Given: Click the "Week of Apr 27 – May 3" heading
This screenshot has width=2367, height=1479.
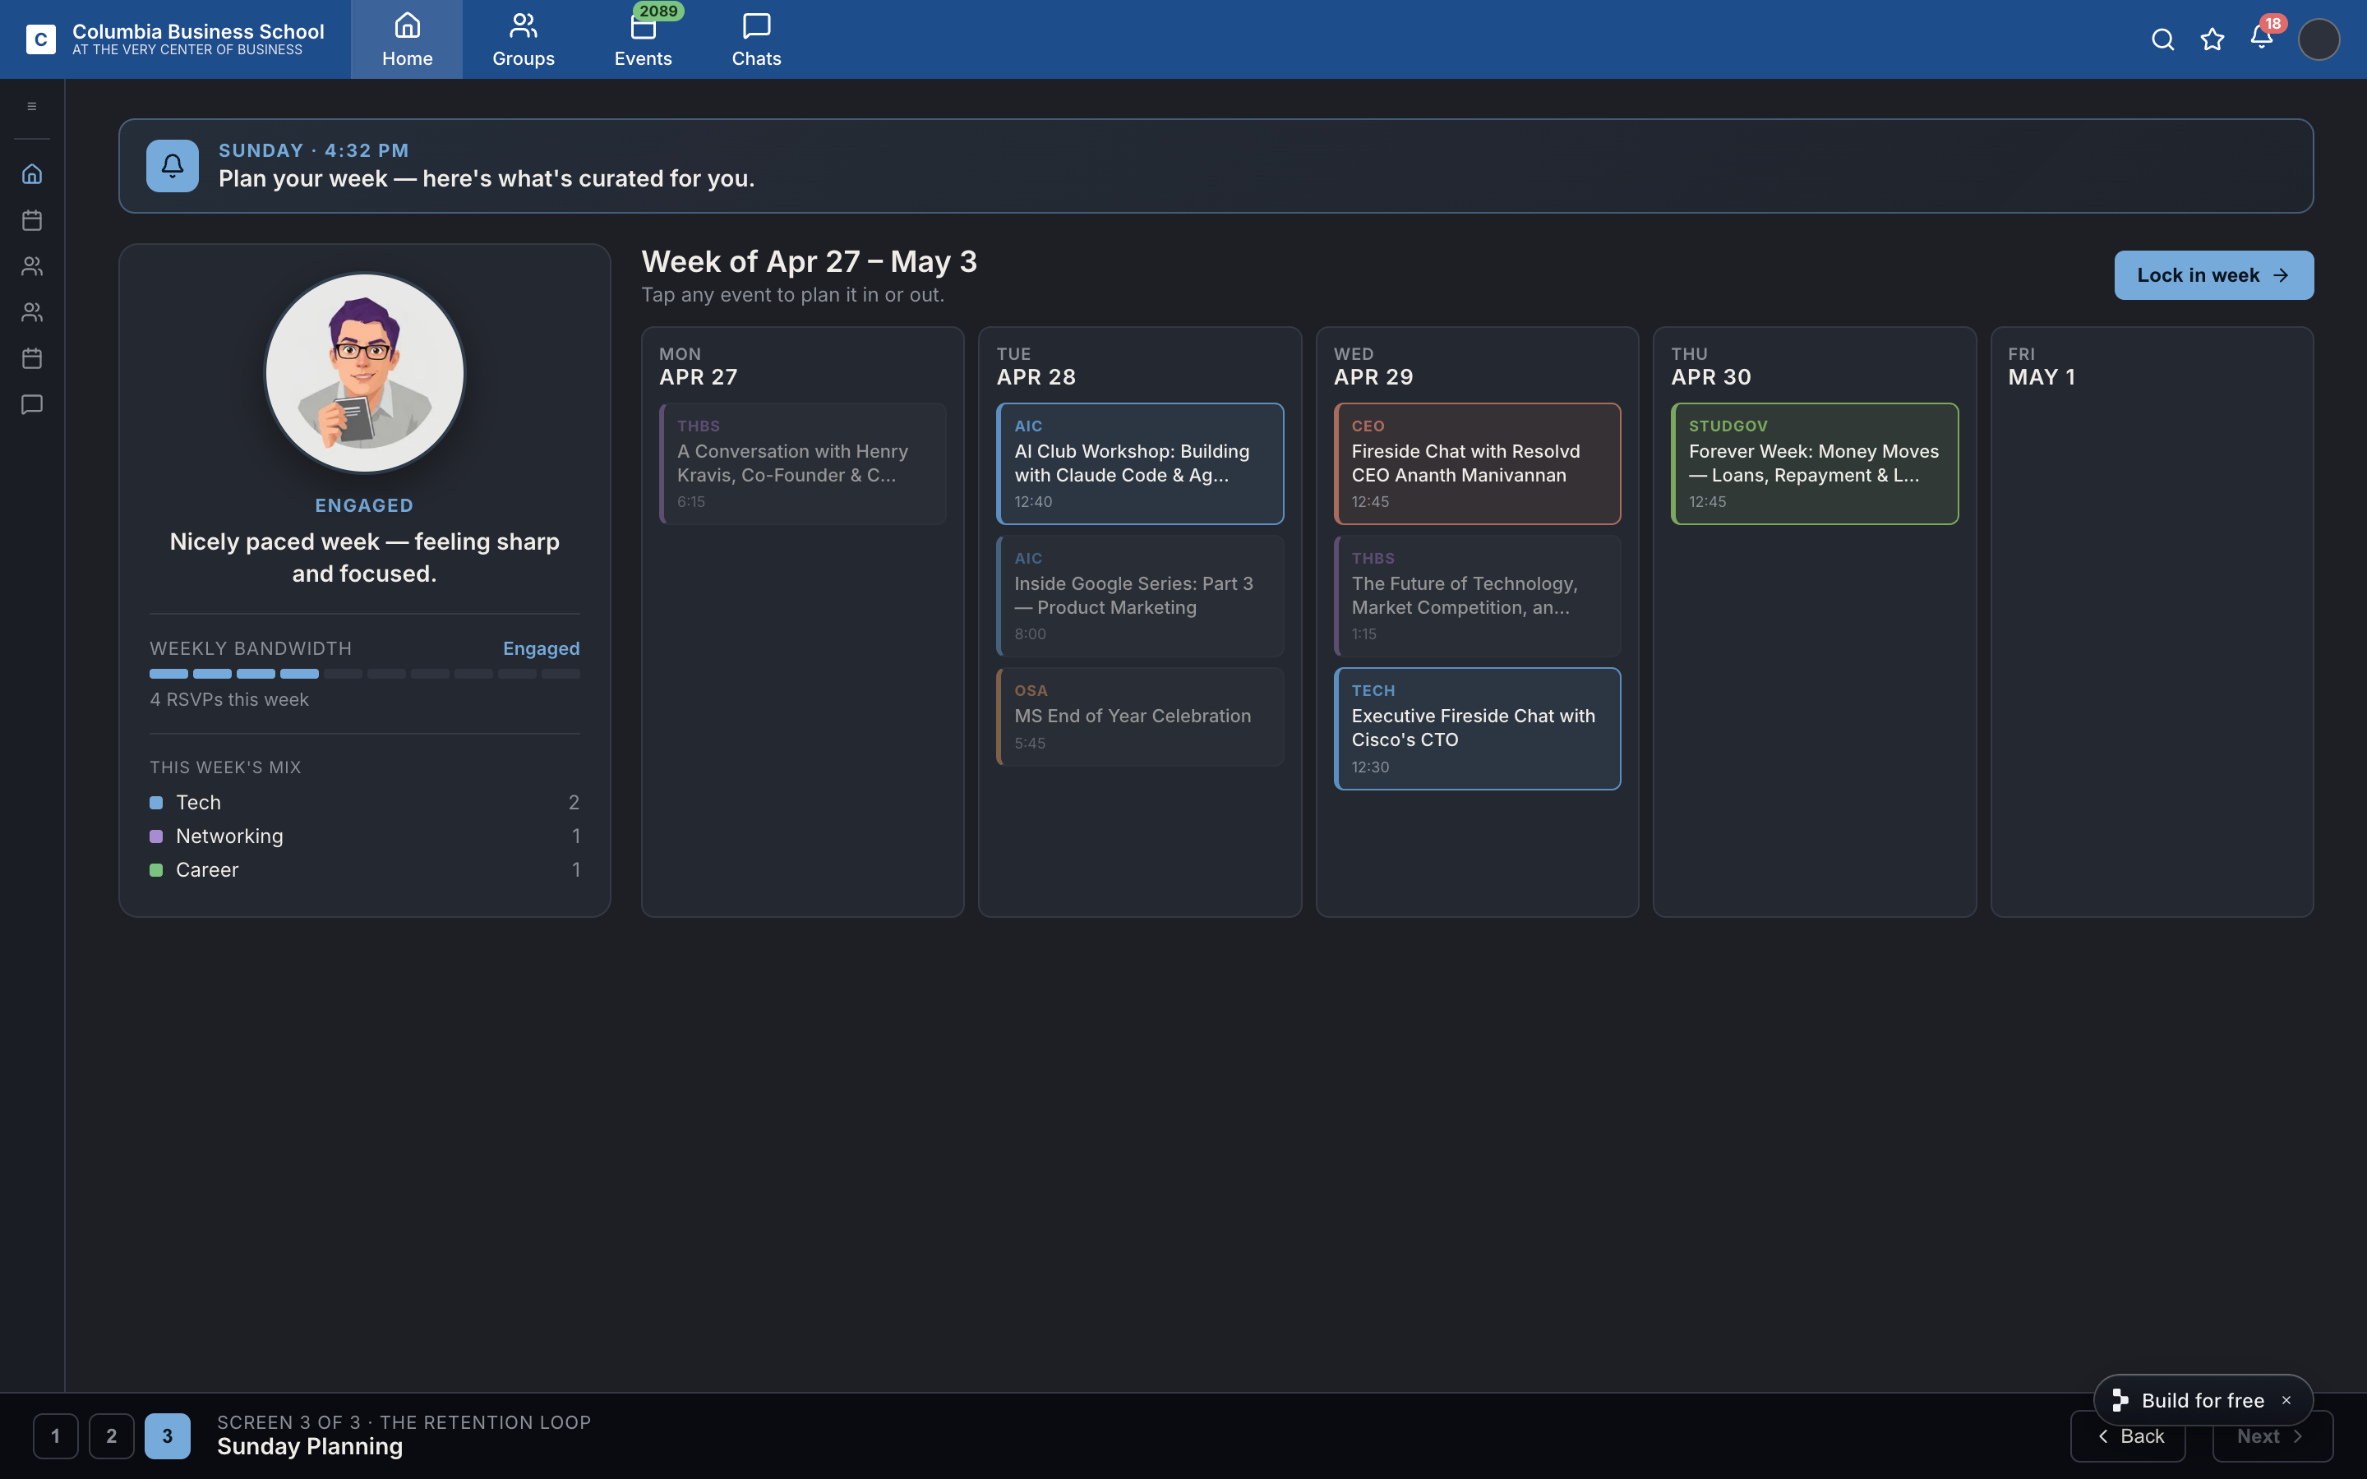Looking at the screenshot, I should (x=809, y=261).
